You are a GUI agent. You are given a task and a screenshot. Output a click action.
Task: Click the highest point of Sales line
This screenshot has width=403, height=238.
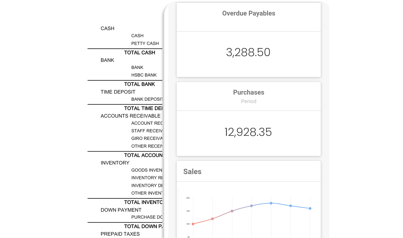271,203
